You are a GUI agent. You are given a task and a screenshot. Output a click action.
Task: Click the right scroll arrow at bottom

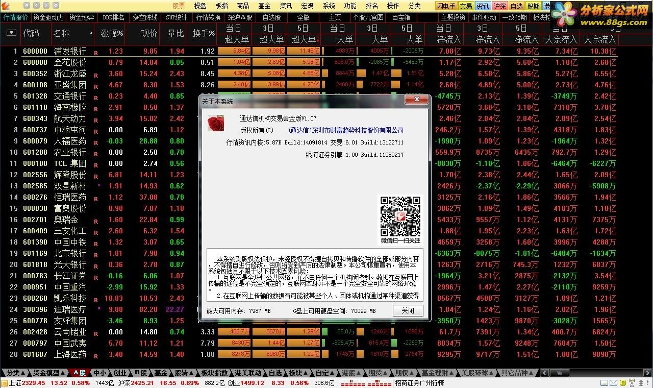[648, 373]
